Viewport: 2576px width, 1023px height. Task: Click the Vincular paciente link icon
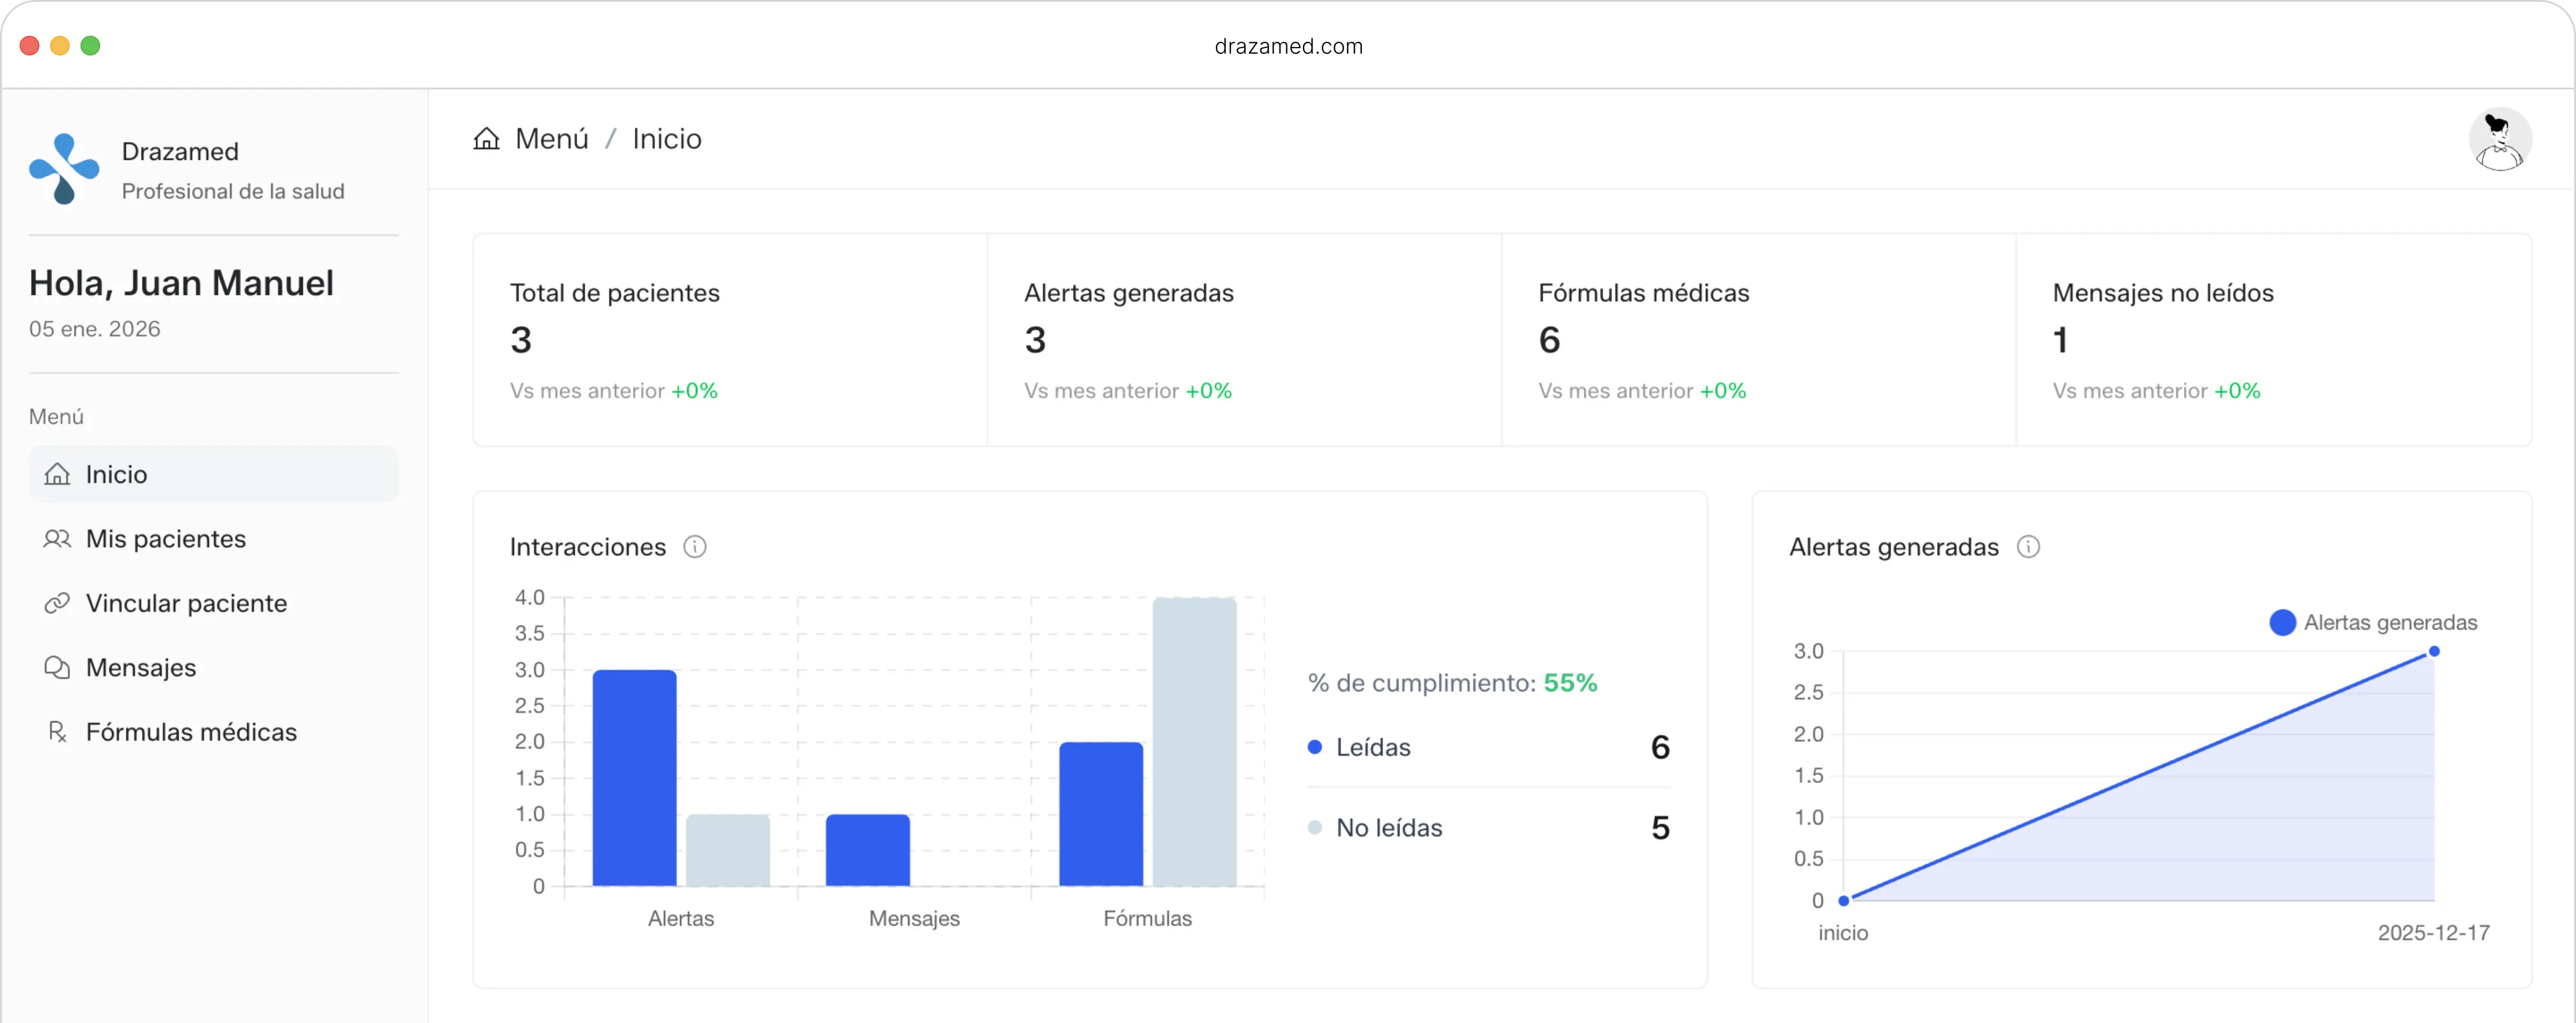coord(57,603)
